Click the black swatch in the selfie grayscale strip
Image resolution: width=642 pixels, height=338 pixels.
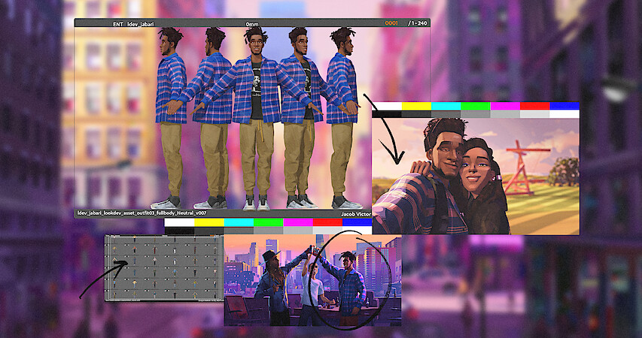[387, 114]
